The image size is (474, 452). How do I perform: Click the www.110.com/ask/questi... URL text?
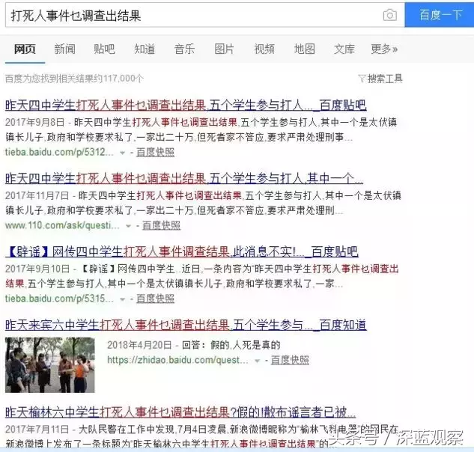[63, 225]
